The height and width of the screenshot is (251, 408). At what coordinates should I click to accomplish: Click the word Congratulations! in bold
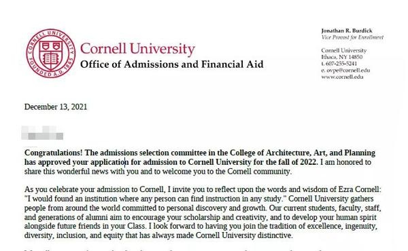pyautogui.click(x=53, y=153)
